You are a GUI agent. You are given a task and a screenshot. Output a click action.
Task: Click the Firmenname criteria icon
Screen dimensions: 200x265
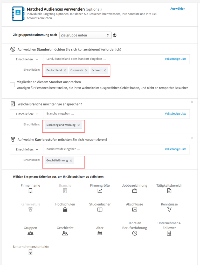[30, 191]
